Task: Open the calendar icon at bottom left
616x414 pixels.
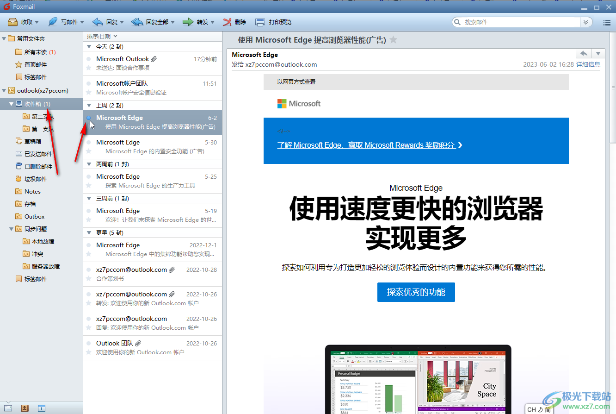Action: click(41, 408)
